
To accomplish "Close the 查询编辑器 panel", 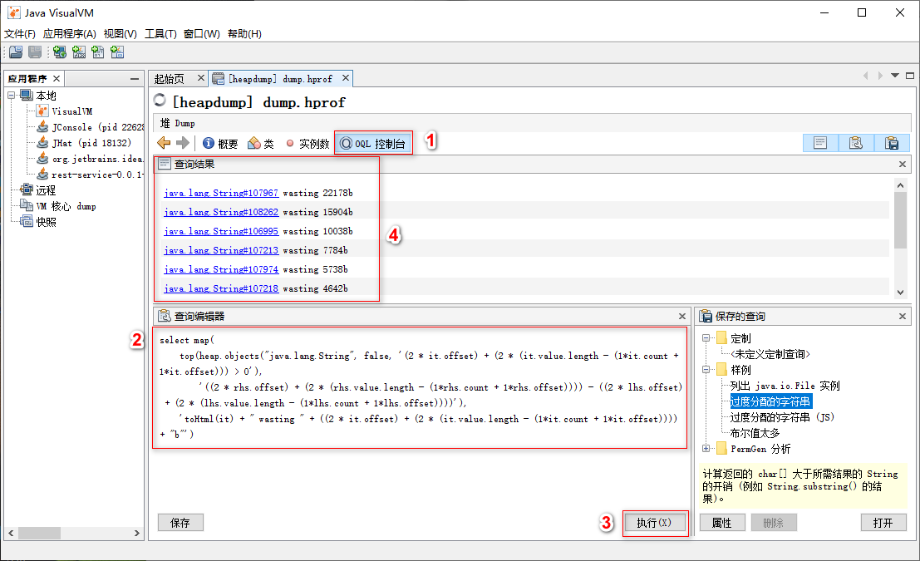I will click(681, 317).
